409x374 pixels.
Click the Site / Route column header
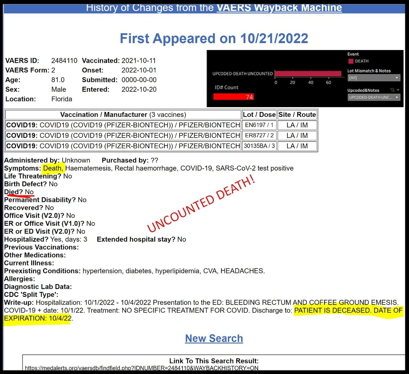coord(297,115)
